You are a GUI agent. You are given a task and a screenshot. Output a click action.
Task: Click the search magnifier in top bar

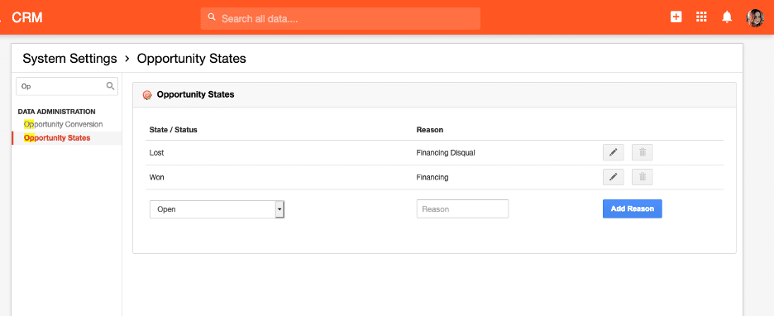212,17
